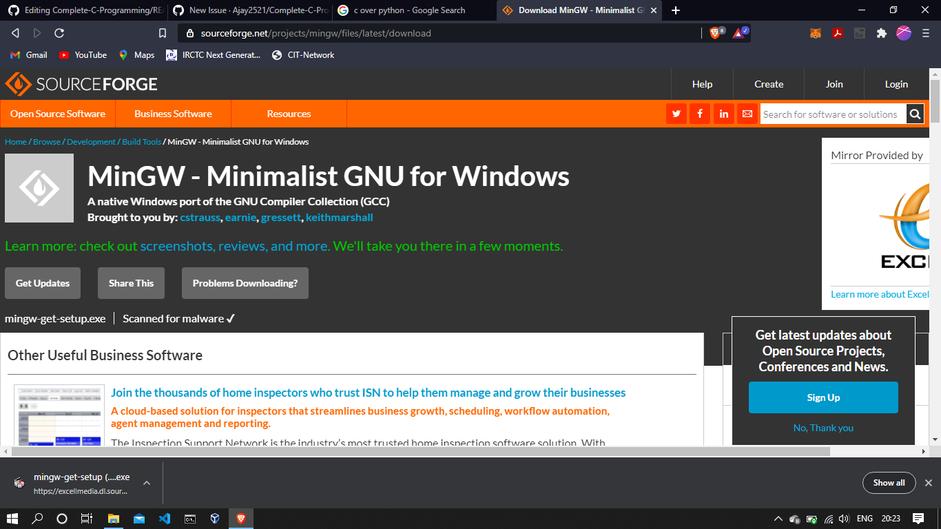The width and height of the screenshot is (941, 529).
Task: Open the browser profile avatar
Action: click(x=904, y=32)
